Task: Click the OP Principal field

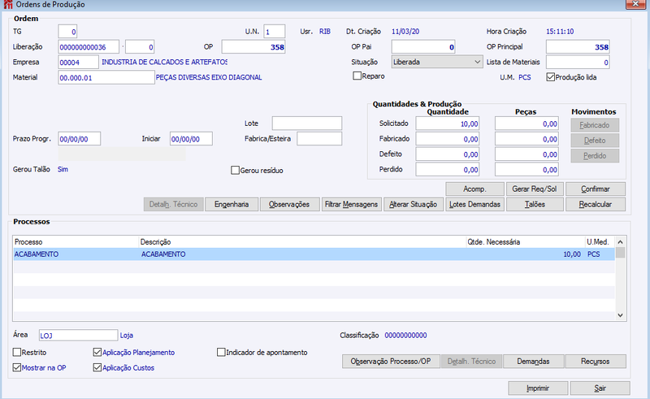Action: 578,47
